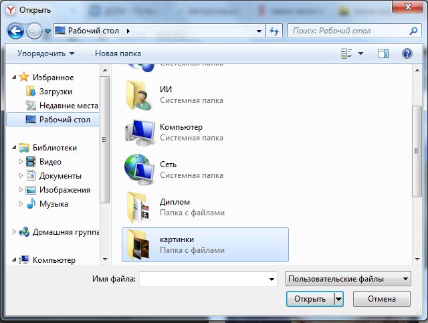Click the file list scroll-up arrow

click(417, 70)
